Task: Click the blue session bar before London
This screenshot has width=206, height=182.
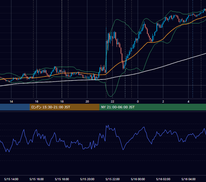Action: [15, 107]
